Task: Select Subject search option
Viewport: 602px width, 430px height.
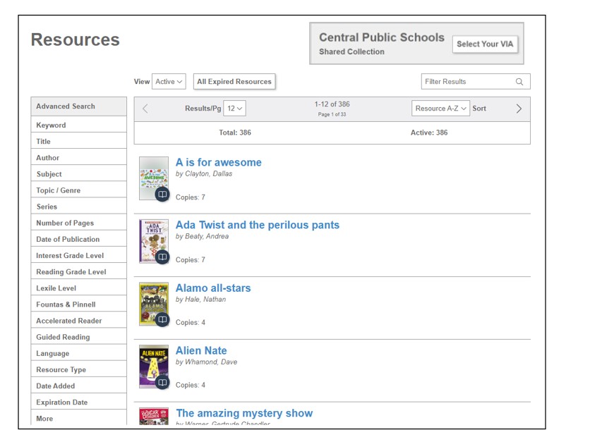Action: click(x=79, y=174)
